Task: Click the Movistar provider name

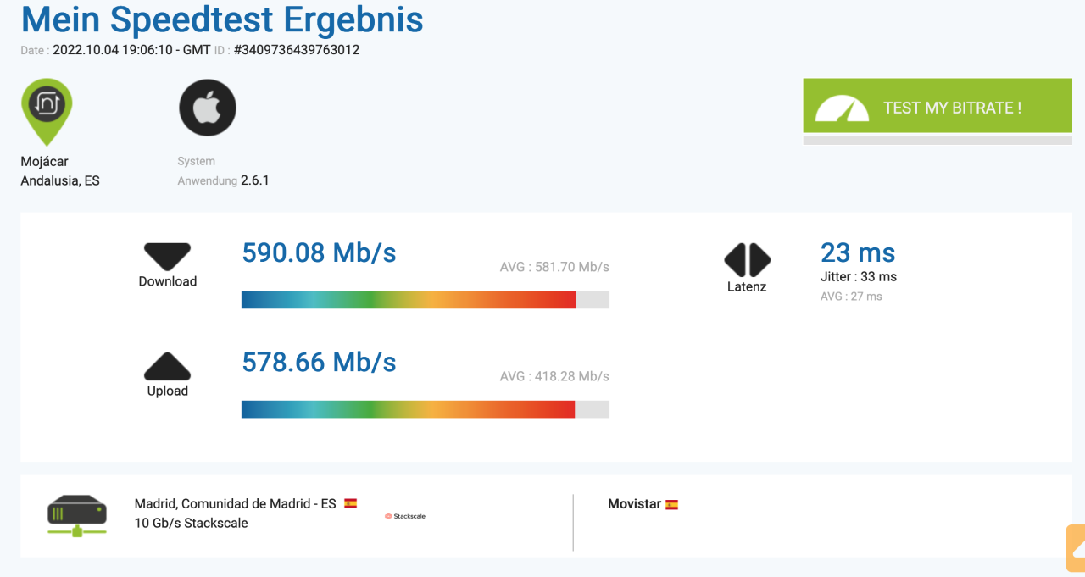Action: [634, 504]
